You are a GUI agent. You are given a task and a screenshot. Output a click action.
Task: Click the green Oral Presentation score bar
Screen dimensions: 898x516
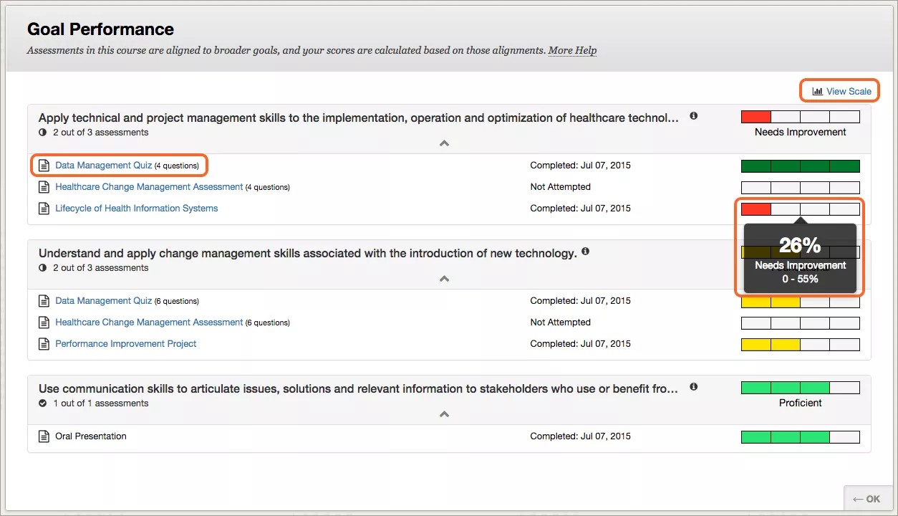click(x=800, y=436)
